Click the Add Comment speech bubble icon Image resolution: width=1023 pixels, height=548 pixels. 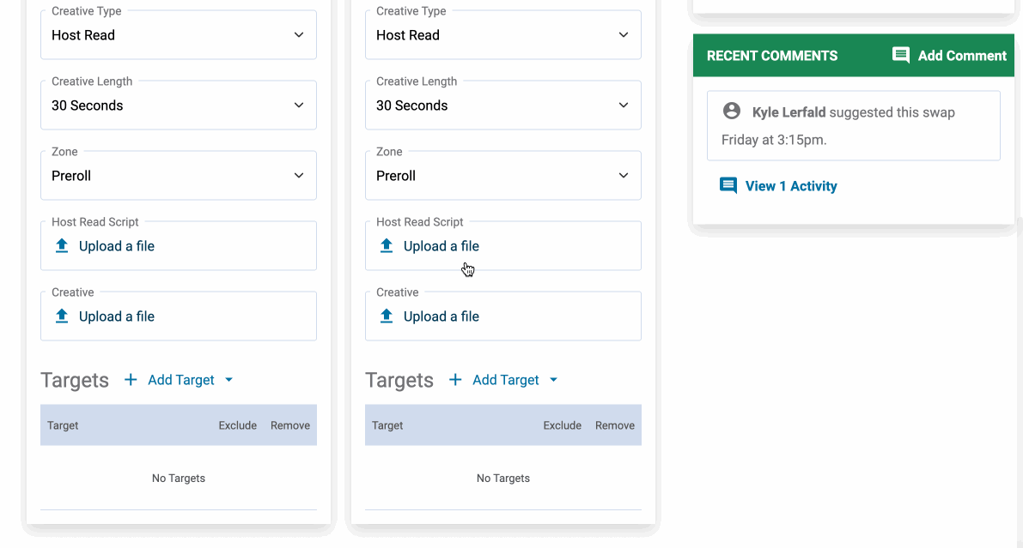(900, 56)
